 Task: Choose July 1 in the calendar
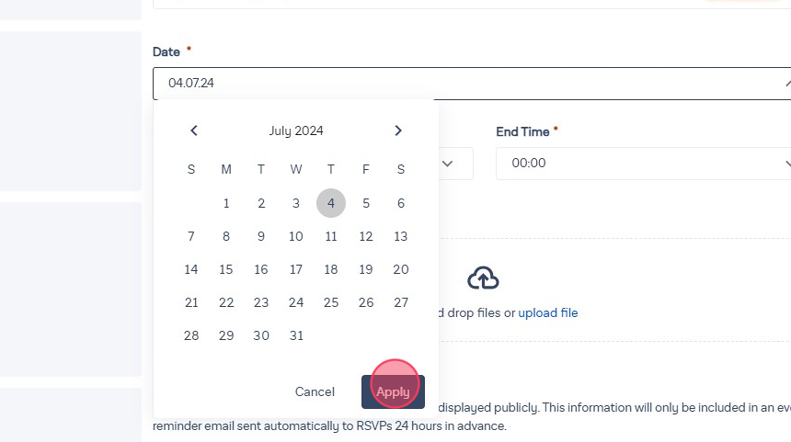tap(226, 203)
